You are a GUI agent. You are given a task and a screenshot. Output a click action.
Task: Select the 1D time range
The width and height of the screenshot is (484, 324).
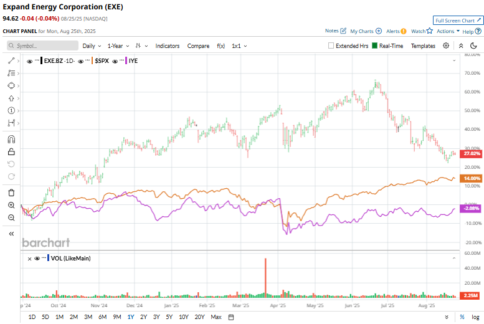point(32,317)
